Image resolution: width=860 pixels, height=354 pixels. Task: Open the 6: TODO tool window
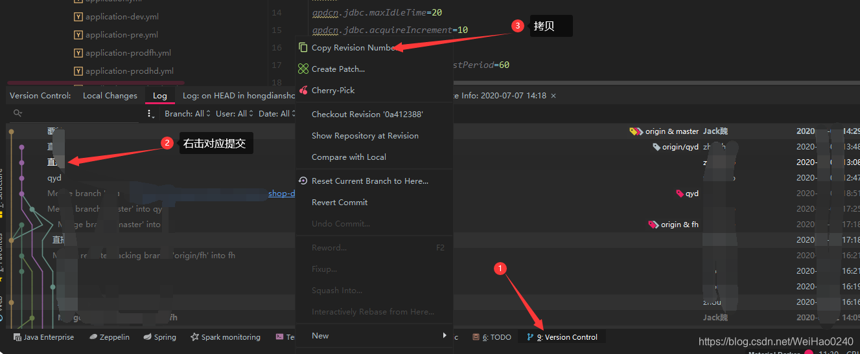point(492,337)
